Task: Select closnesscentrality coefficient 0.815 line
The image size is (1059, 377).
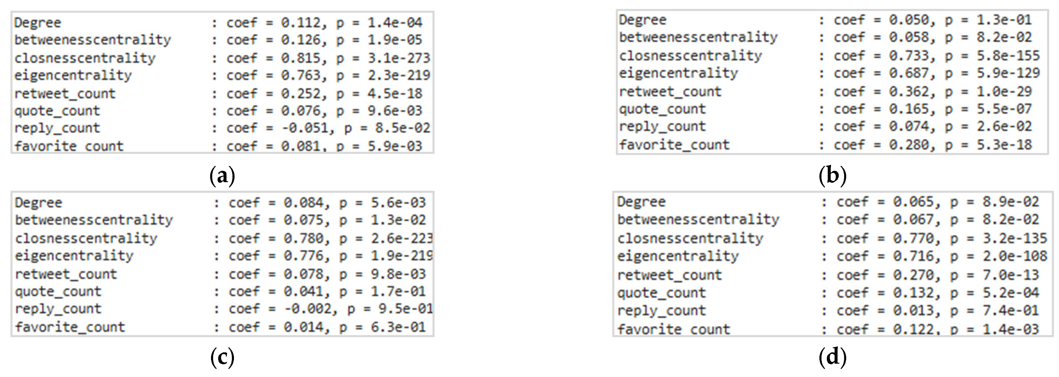Action: (x=222, y=58)
